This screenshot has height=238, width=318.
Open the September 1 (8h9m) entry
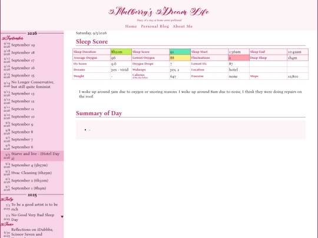click(29, 188)
